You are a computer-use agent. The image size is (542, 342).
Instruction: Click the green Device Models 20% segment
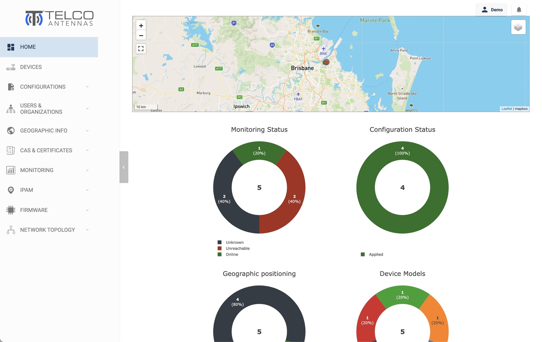pyautogui.click(x=402, y=295)
